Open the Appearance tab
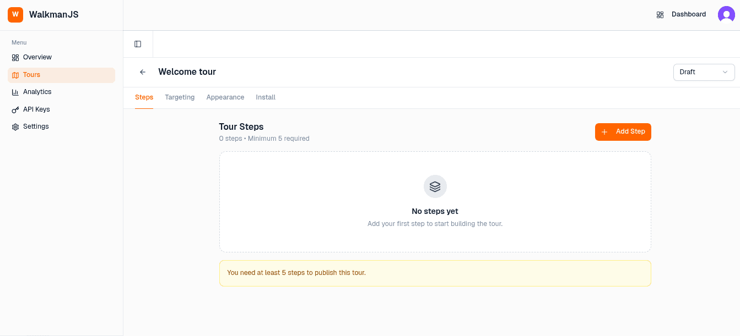 coord(225,97)
